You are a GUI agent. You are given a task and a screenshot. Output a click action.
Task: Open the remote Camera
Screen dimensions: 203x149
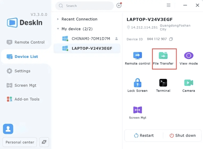coord(189,85)
